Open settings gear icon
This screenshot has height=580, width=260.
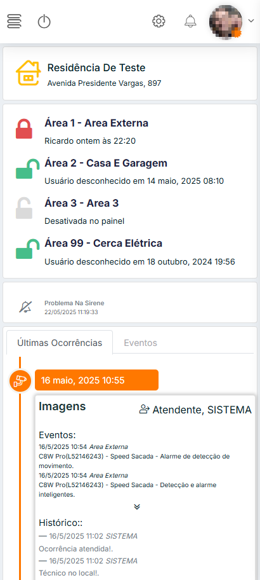tap(159, 21)
